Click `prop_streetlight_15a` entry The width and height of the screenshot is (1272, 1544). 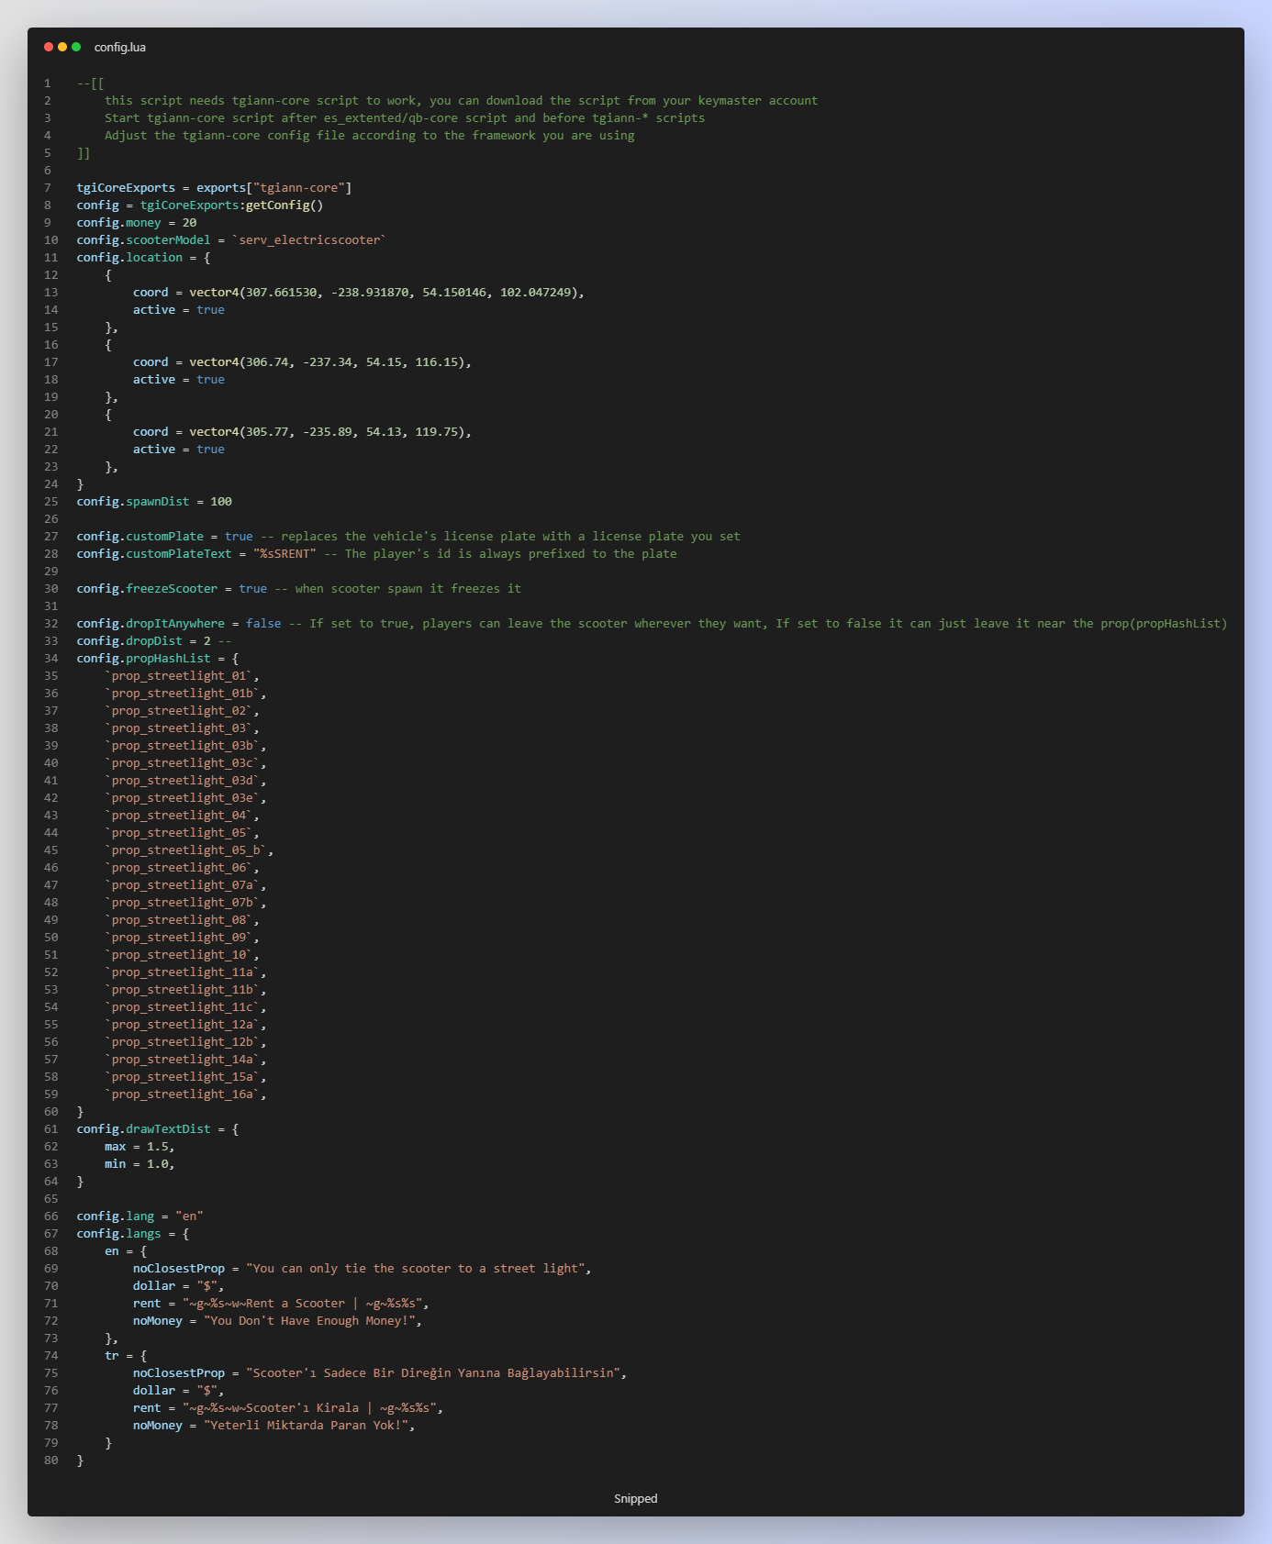185,1077
